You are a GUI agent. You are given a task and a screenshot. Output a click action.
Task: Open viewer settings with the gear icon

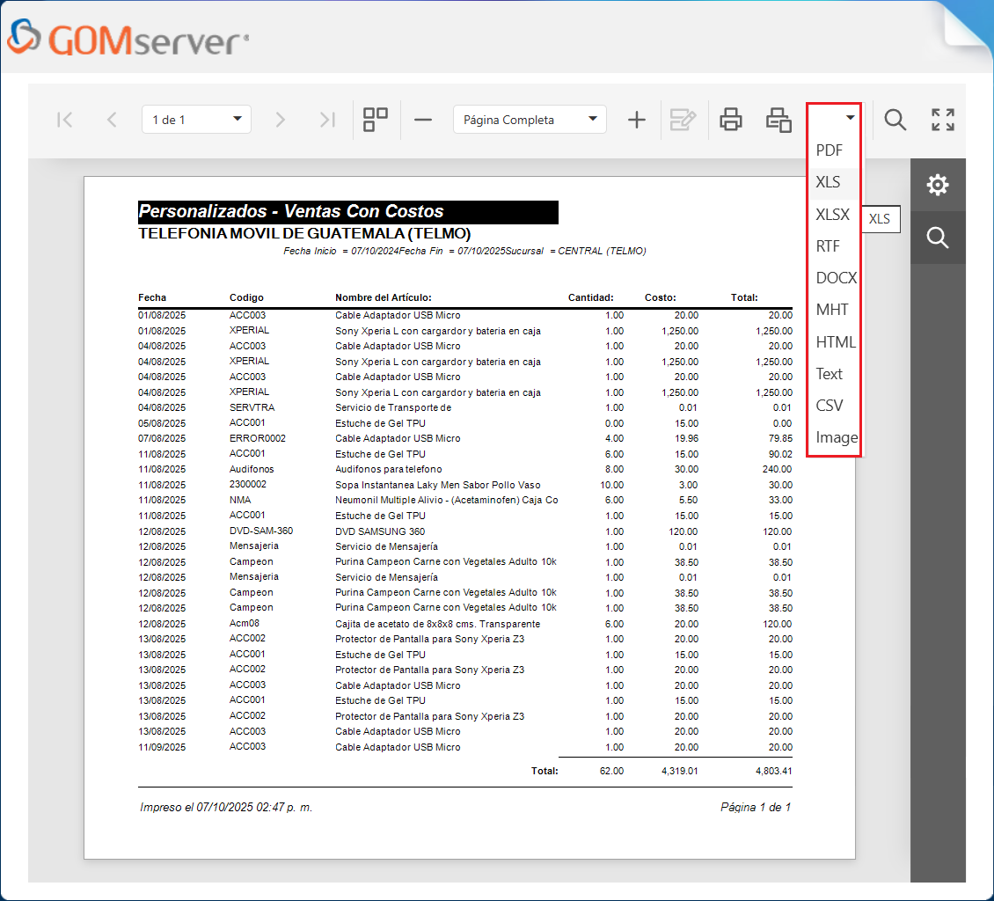coord(938,185)
